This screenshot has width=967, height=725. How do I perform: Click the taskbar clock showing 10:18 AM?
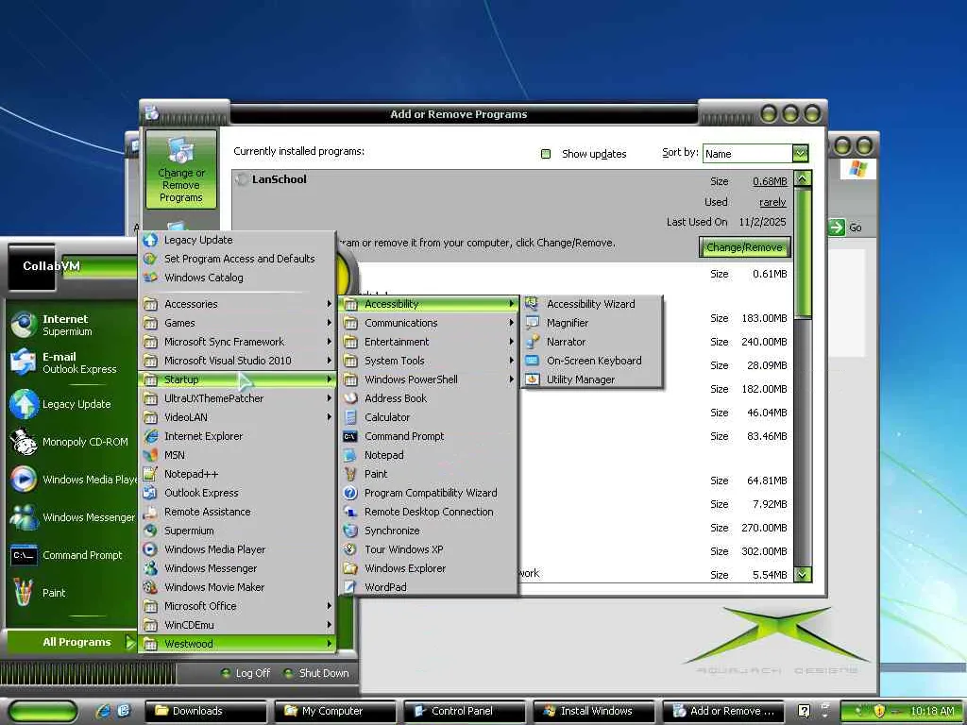pos(932,711)
